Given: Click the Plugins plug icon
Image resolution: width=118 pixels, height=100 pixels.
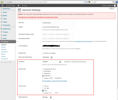Looking at the screenshot, I should [2, 32].
